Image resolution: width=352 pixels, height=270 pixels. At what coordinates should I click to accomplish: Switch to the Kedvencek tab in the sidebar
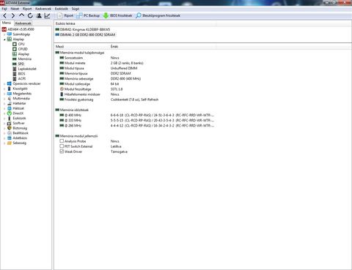click(23, 23)
